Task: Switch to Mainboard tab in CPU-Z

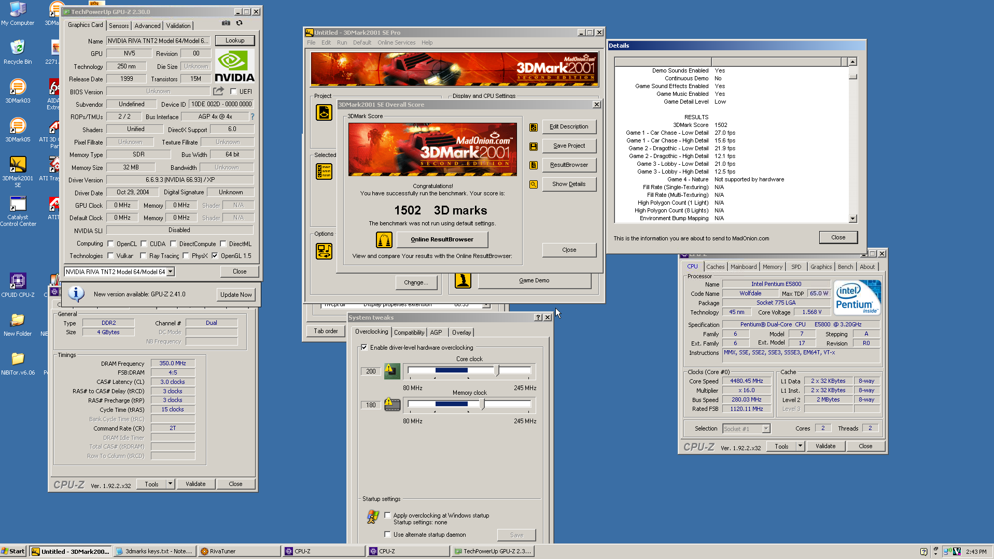Action: [744, 267]
